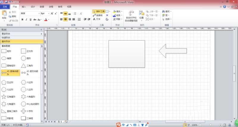Open the font name combo box
238x127 pixels.
point(30,13)
